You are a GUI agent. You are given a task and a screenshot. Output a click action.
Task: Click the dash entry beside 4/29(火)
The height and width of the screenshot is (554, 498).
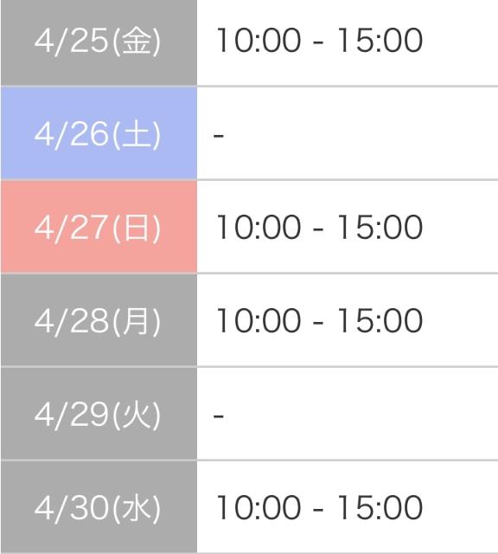click(x=219, y=415)
